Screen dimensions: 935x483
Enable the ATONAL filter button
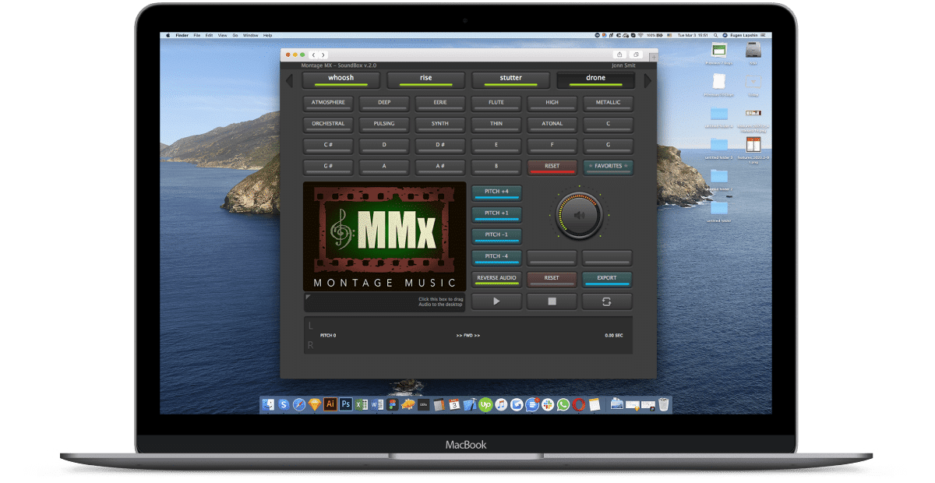[552, 125]
